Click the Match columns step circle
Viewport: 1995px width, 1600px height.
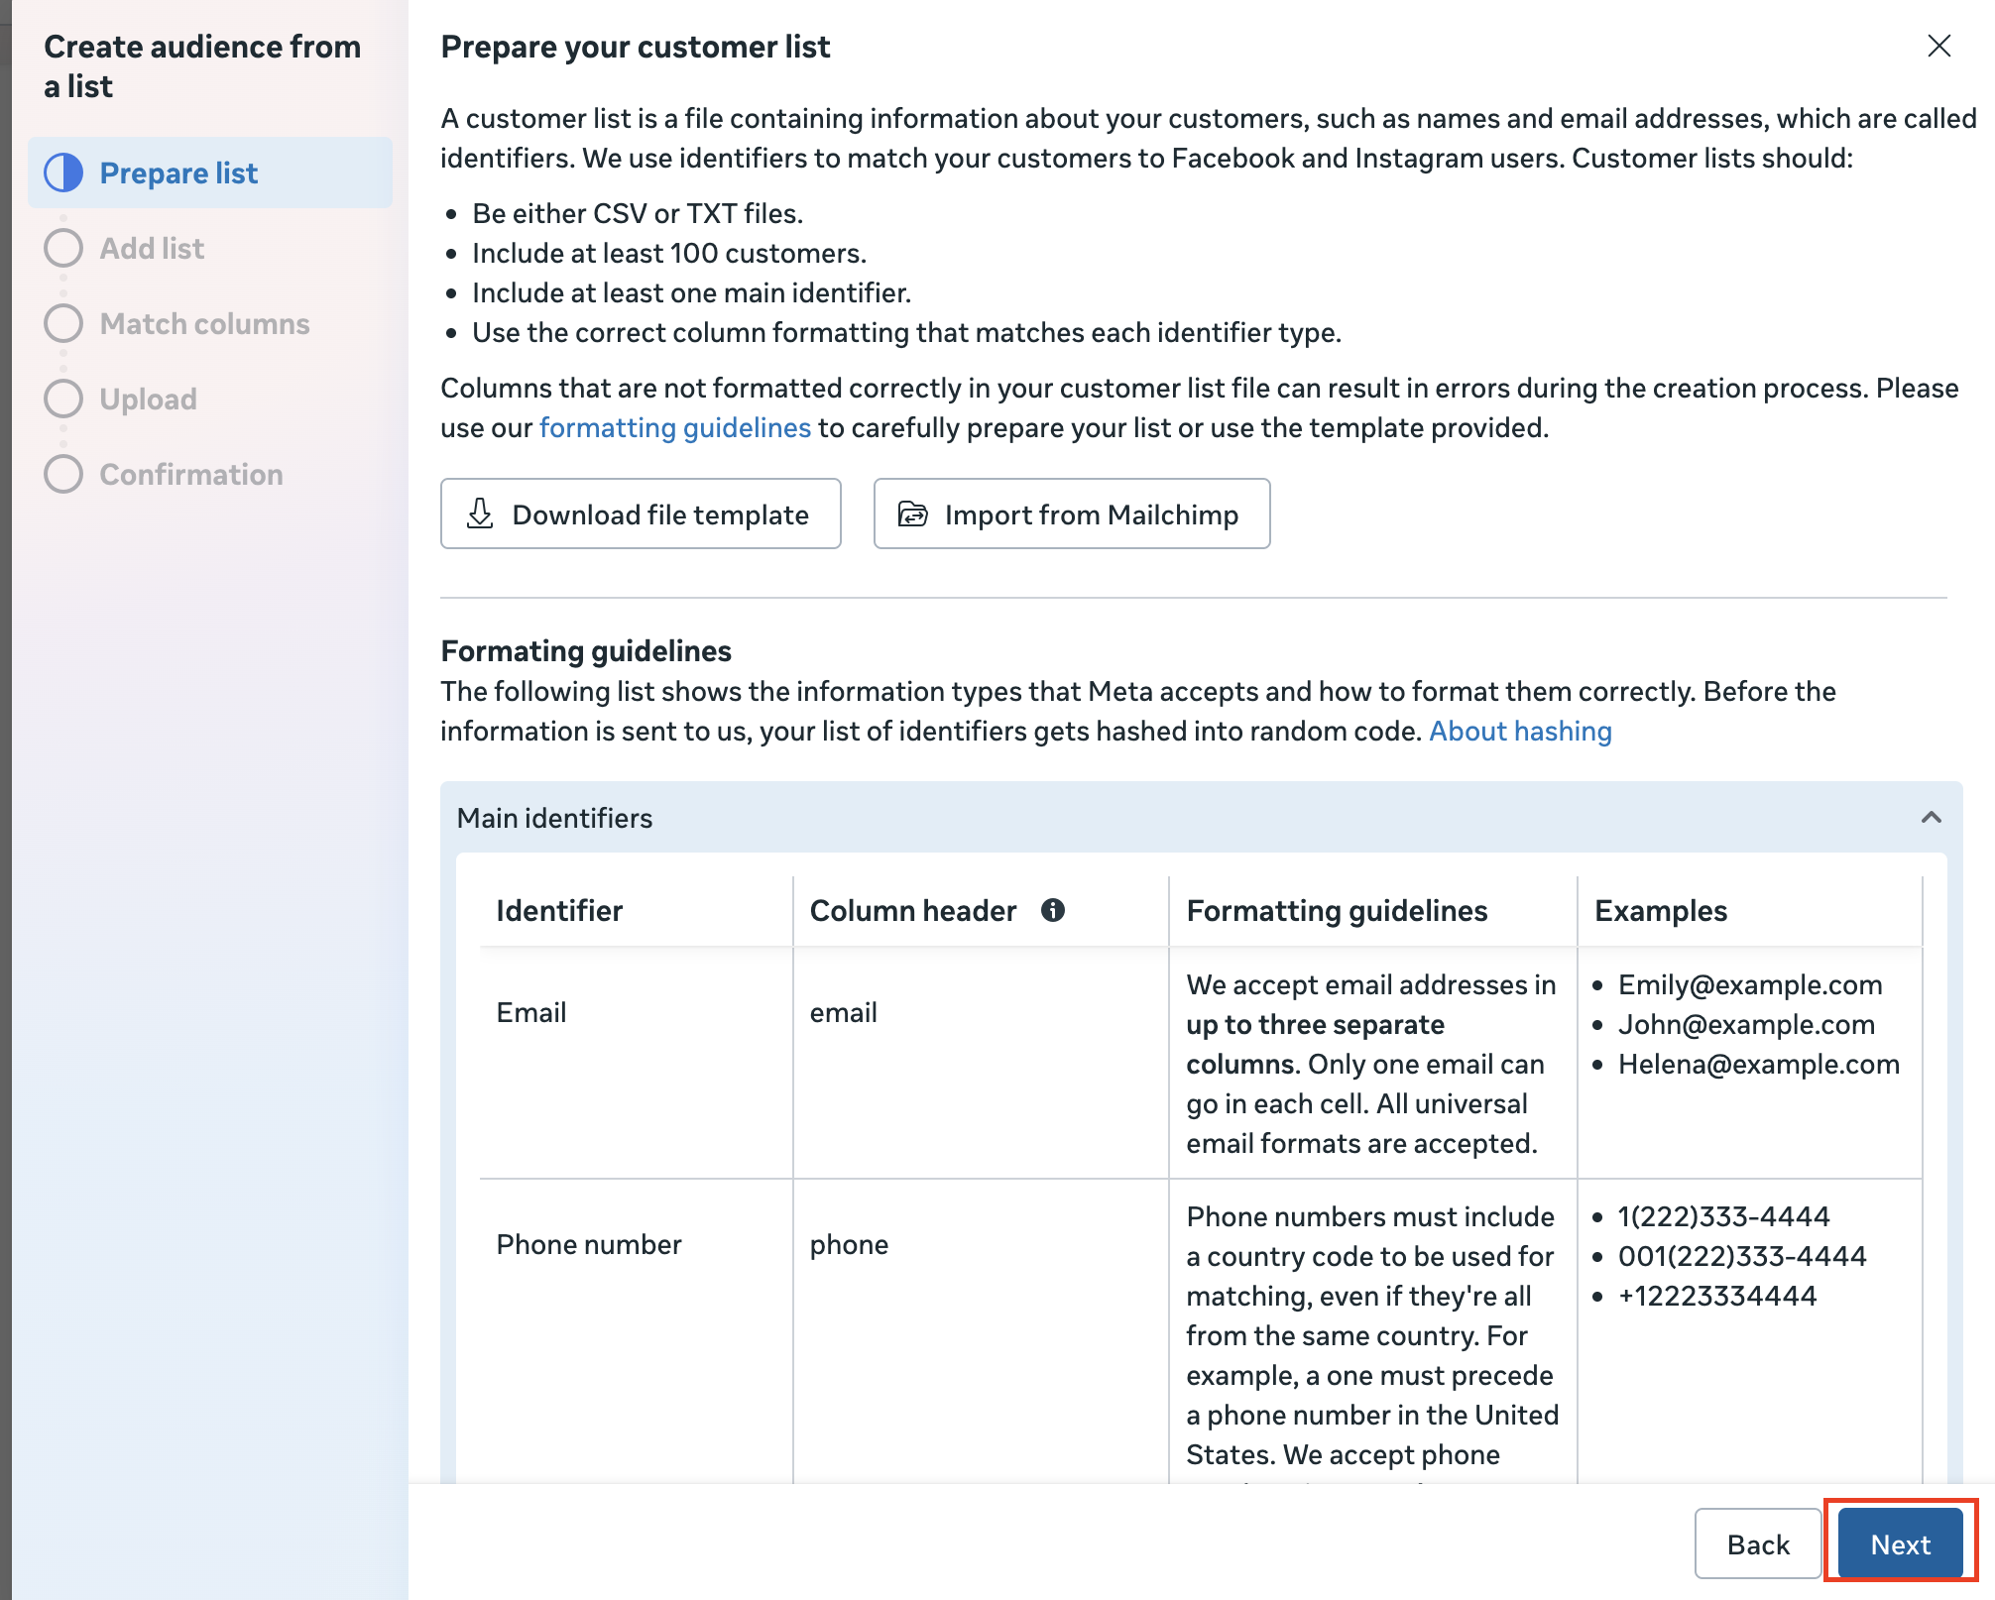click(63, 323)
